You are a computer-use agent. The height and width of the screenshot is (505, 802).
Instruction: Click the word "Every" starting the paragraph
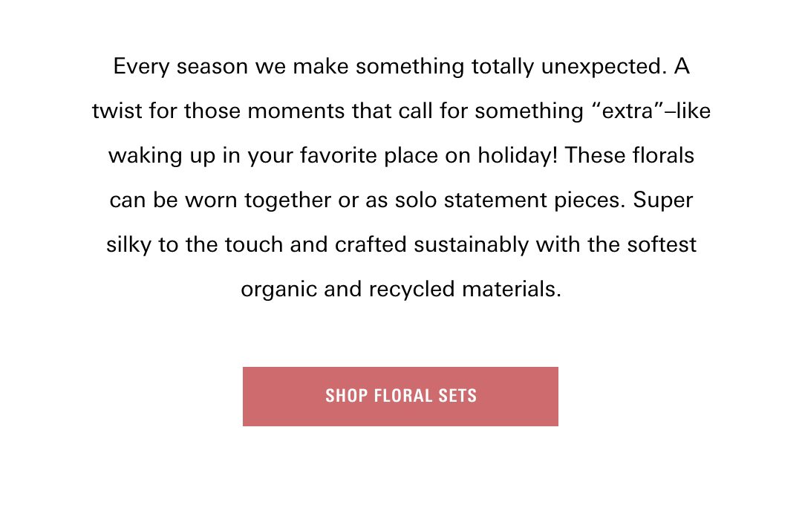[x=141, y=67]
